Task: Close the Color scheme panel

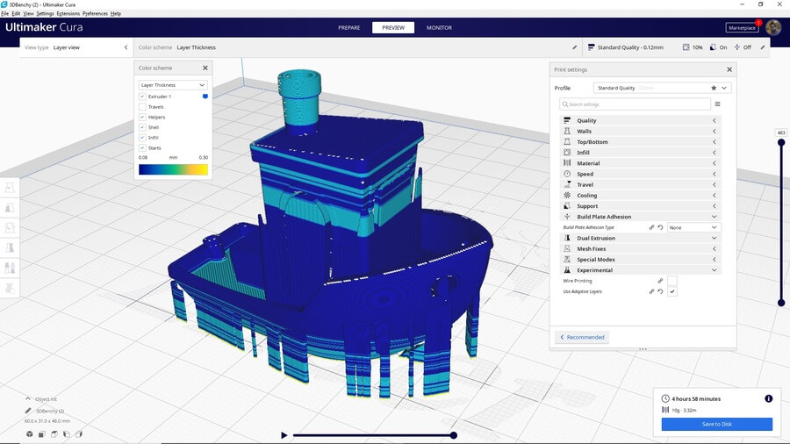Action: click(x=205, y=68)
